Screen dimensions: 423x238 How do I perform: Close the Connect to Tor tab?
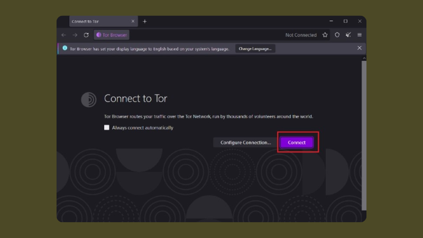click(133, 21)
